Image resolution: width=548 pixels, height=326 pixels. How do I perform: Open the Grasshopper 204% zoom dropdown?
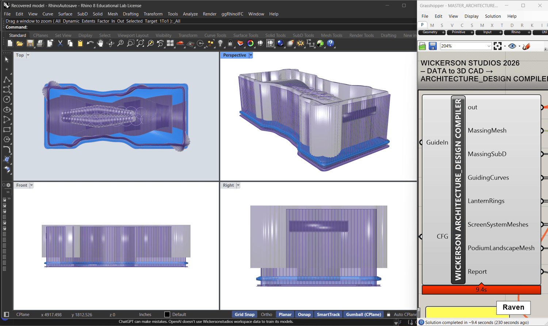[488, 46]
